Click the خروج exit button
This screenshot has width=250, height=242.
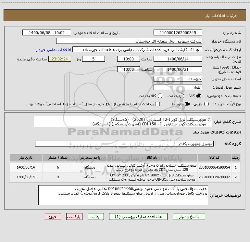pyautogui.click(x=53, y=217)
